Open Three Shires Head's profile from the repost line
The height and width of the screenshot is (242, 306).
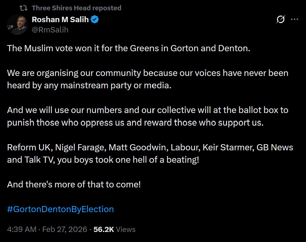tap(61, 8)
